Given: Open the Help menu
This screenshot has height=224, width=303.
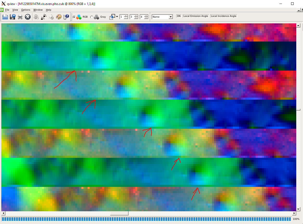Looking at the screenshot, I should click(48, 10).
